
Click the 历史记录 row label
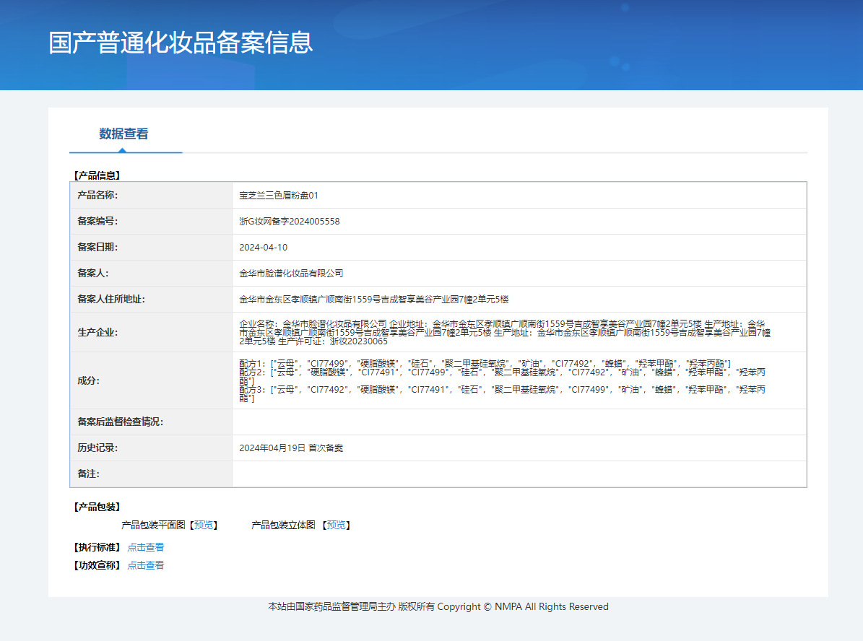coord(97,448)
